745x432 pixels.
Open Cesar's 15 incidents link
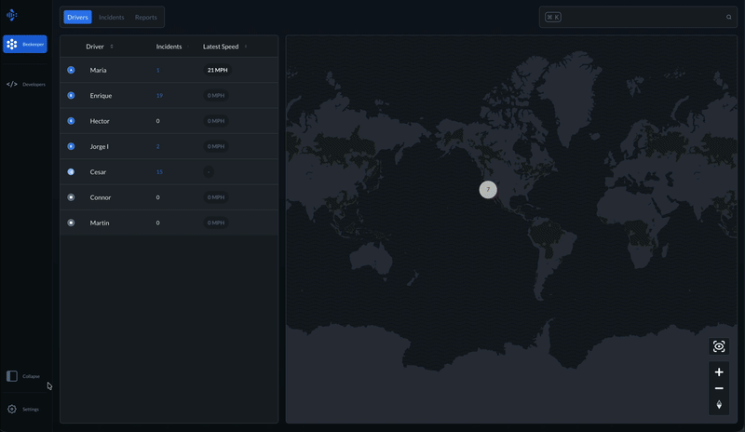click(x=159, y=172)
